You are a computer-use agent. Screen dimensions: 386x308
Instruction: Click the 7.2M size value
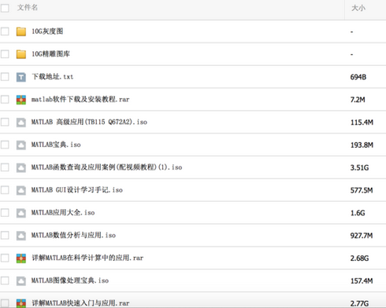(x=358, y=100)
